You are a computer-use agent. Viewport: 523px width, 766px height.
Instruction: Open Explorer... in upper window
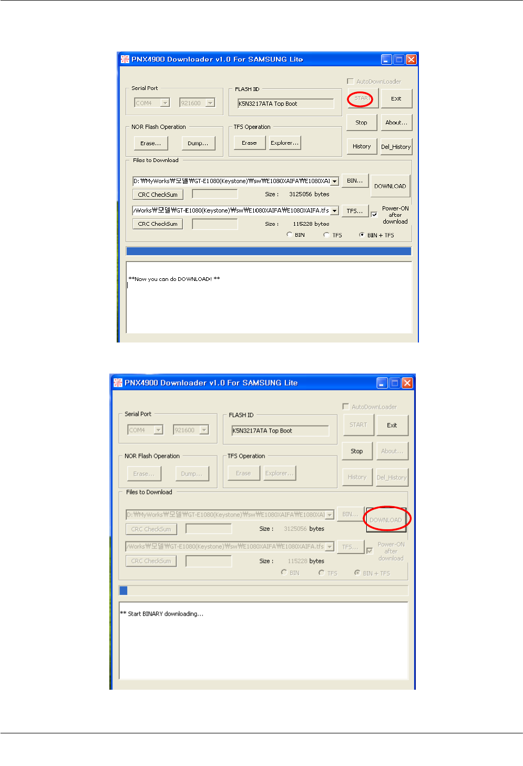285,143
